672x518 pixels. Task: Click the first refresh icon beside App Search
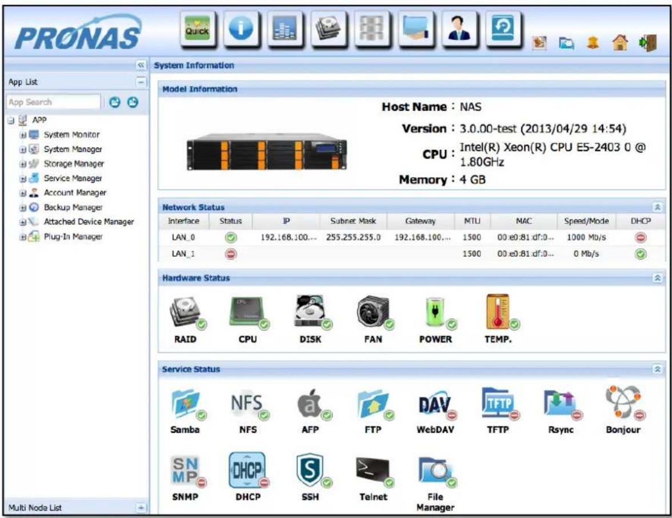coord(115,102)
